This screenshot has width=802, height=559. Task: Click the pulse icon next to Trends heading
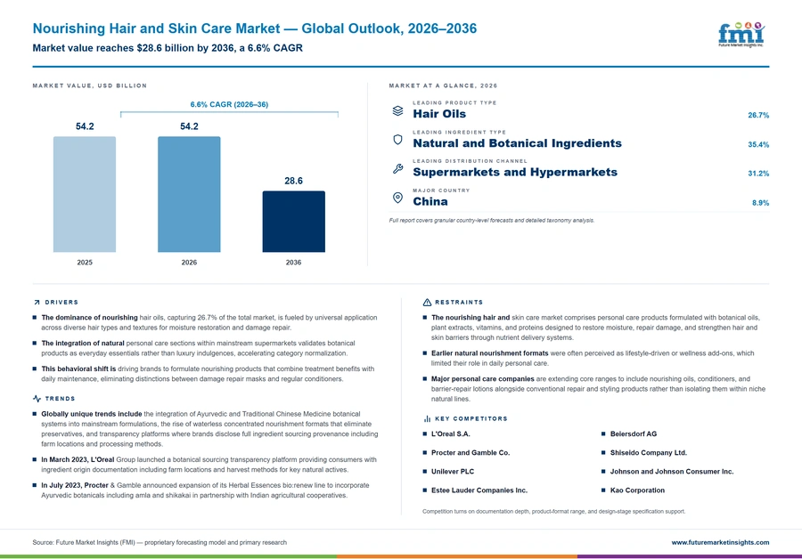tap(37, 399)
